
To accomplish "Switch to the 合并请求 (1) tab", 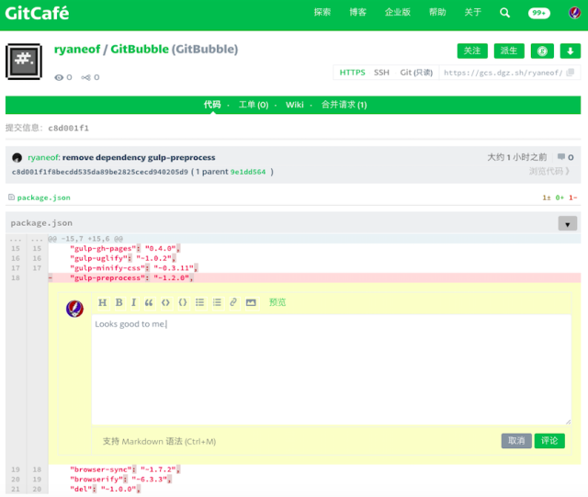I will (x=344, y=105).
